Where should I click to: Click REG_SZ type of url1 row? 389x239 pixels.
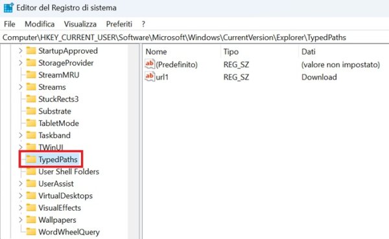point(236,77)
